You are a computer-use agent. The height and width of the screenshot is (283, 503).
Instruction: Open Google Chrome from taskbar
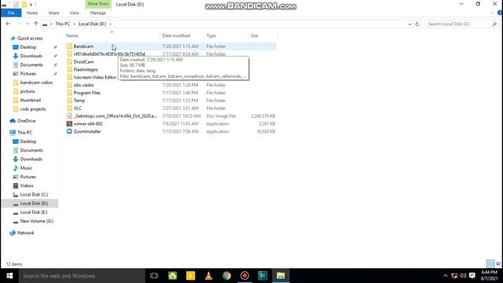(227, 276)
